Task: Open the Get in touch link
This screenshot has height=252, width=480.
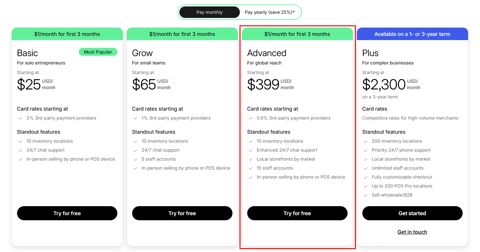Action: [412, 232]
